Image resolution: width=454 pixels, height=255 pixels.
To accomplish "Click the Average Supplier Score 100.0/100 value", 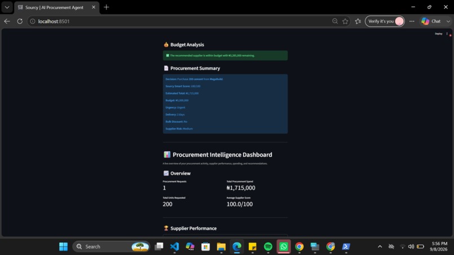I will (x=239, y=204).
